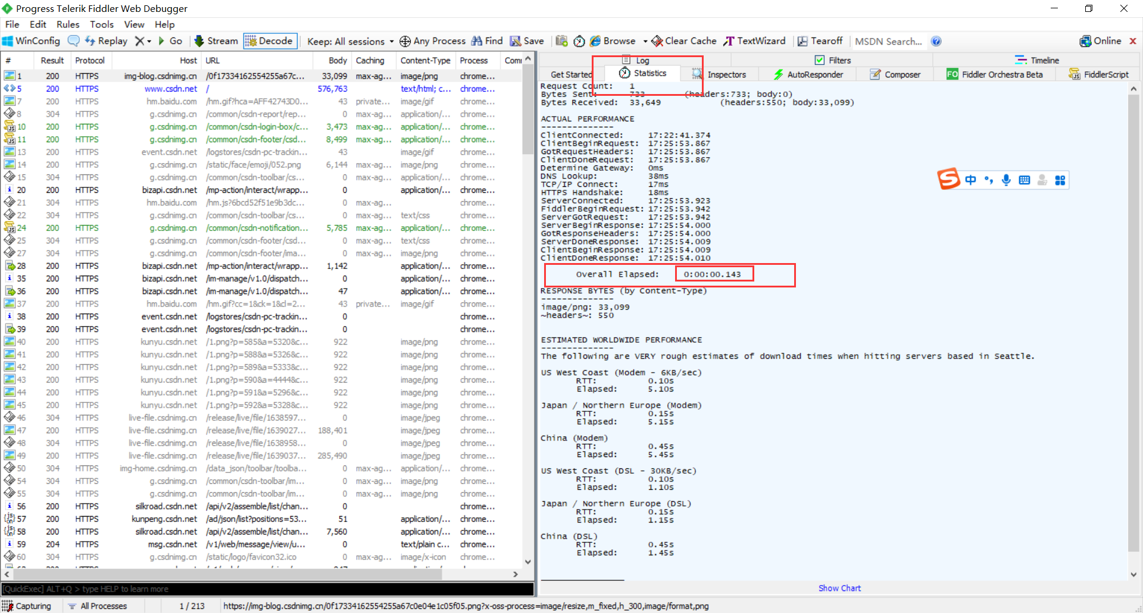This screenshot has height=613, width=1143.
Task: Switch to the Inspectors tab
Action: click(x=719, y=74)
